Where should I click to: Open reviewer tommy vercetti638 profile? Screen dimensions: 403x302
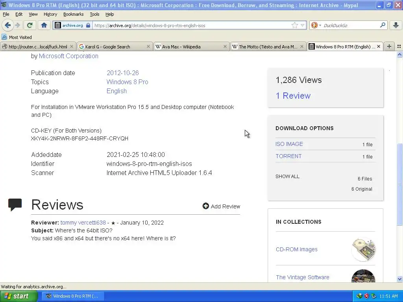click(83, 223)
